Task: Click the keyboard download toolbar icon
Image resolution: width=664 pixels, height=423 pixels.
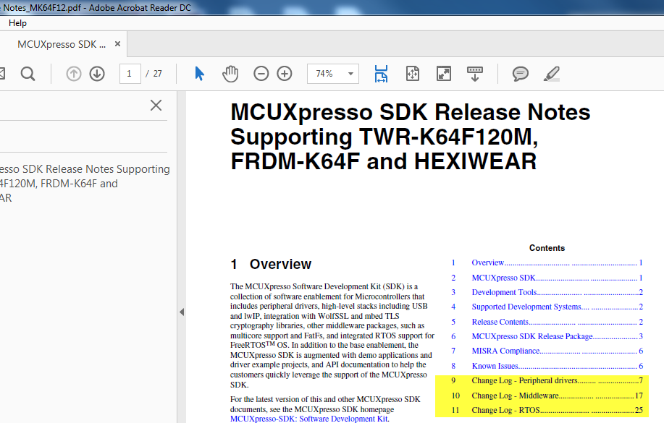Action: pyautogui.click(x=475, y=74)
